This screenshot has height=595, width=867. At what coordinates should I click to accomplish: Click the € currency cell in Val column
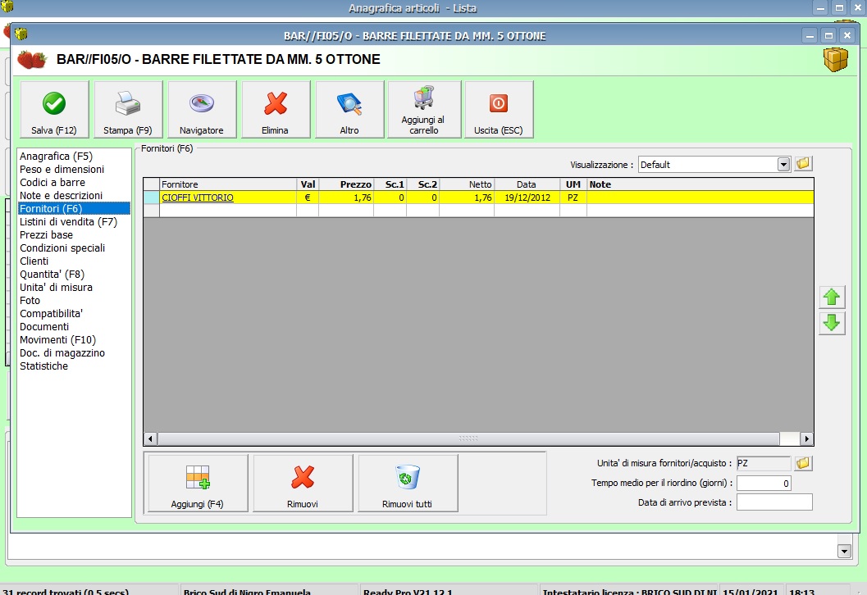(308, 198)
